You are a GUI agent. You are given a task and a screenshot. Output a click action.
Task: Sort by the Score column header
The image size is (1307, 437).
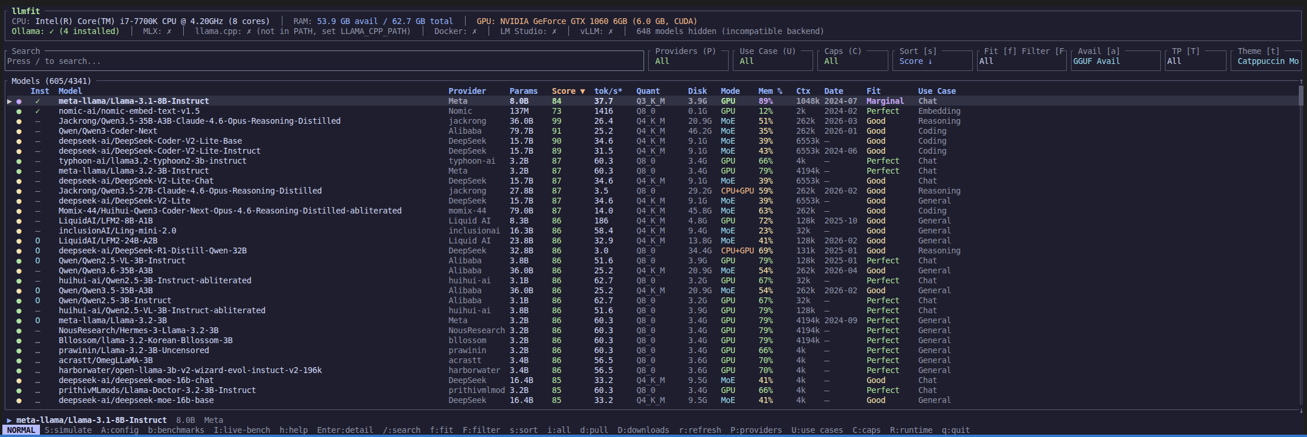(x=568, y=91)
